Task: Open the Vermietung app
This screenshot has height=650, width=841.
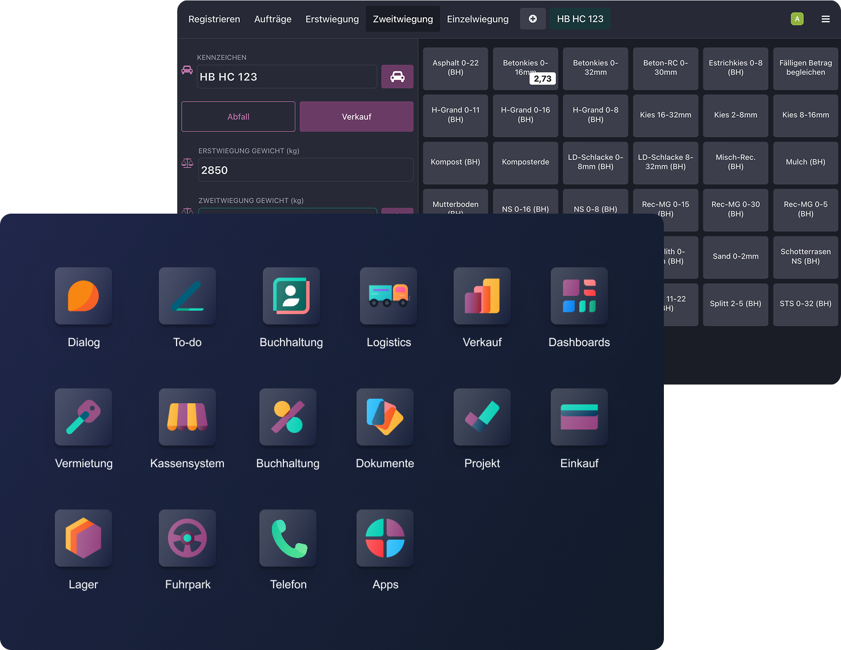Action: [x=83, y=417]
